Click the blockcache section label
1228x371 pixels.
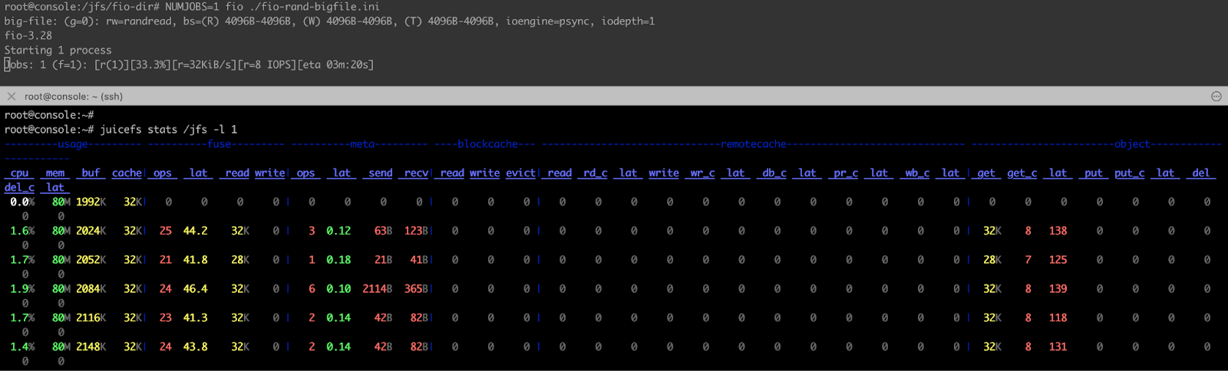[487, 144]
